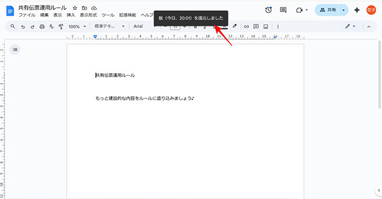Select the paint format roller icon
Image resolution: width=382 pixels, height=199 pixels.
pos(61,27)
